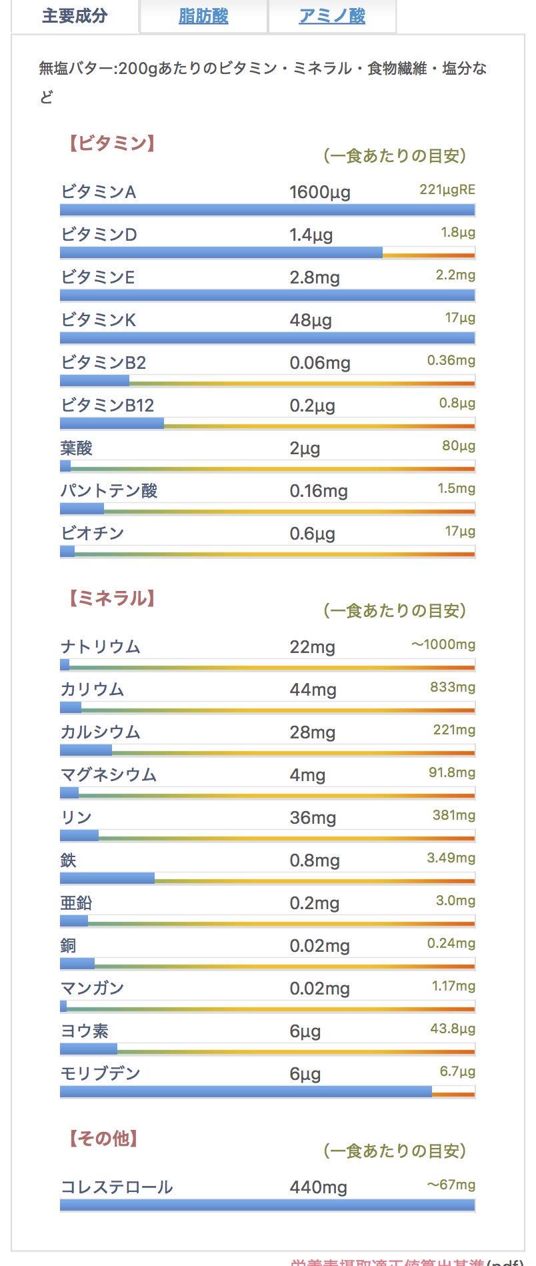Screen dimensions: 536x1266
Task: Click the ビタミンA progress bar
Action: click(267, 210)
